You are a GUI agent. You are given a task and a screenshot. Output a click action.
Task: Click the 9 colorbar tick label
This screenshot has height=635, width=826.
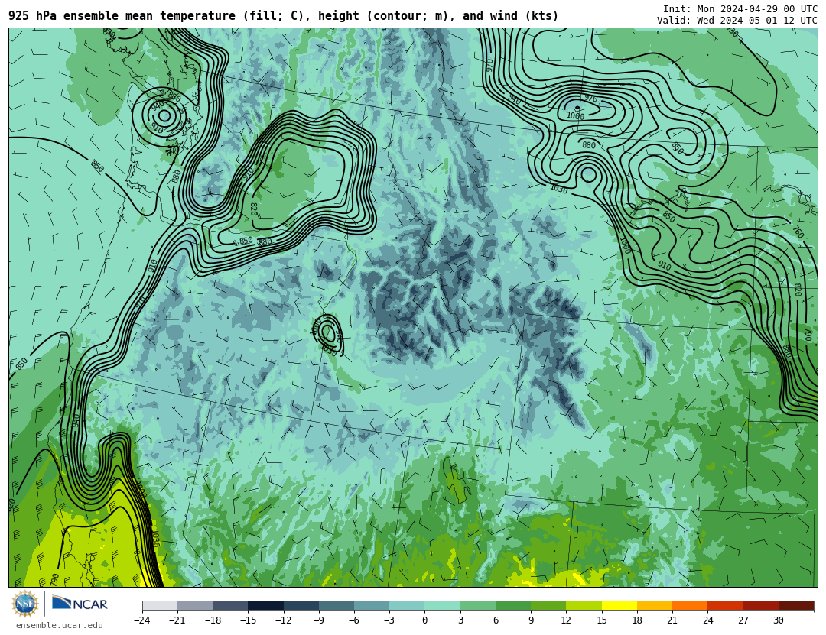[x=531, y=620]
